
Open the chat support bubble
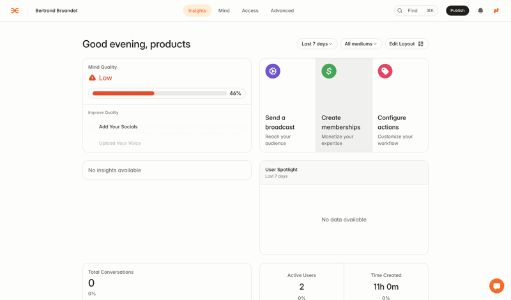496,285
